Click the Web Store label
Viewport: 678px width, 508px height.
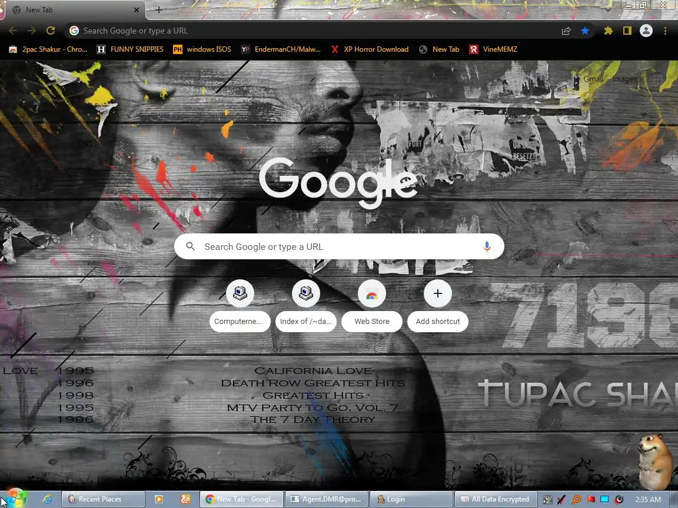click(372, 322)
